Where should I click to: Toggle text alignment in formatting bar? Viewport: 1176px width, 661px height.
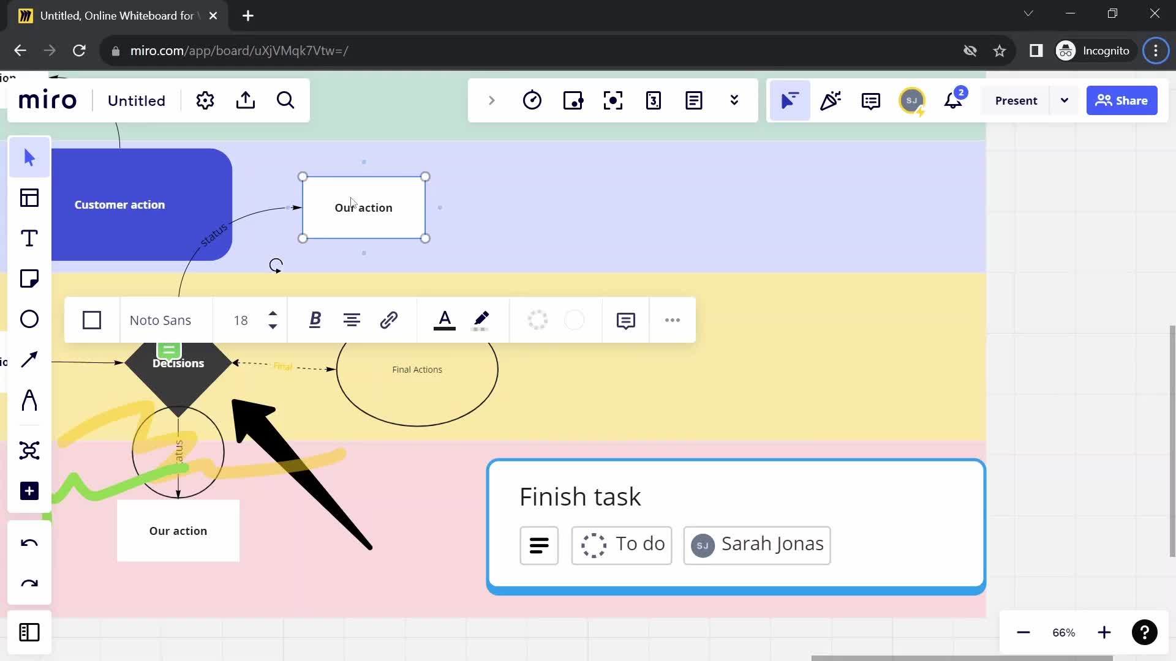tap(352, 319)
